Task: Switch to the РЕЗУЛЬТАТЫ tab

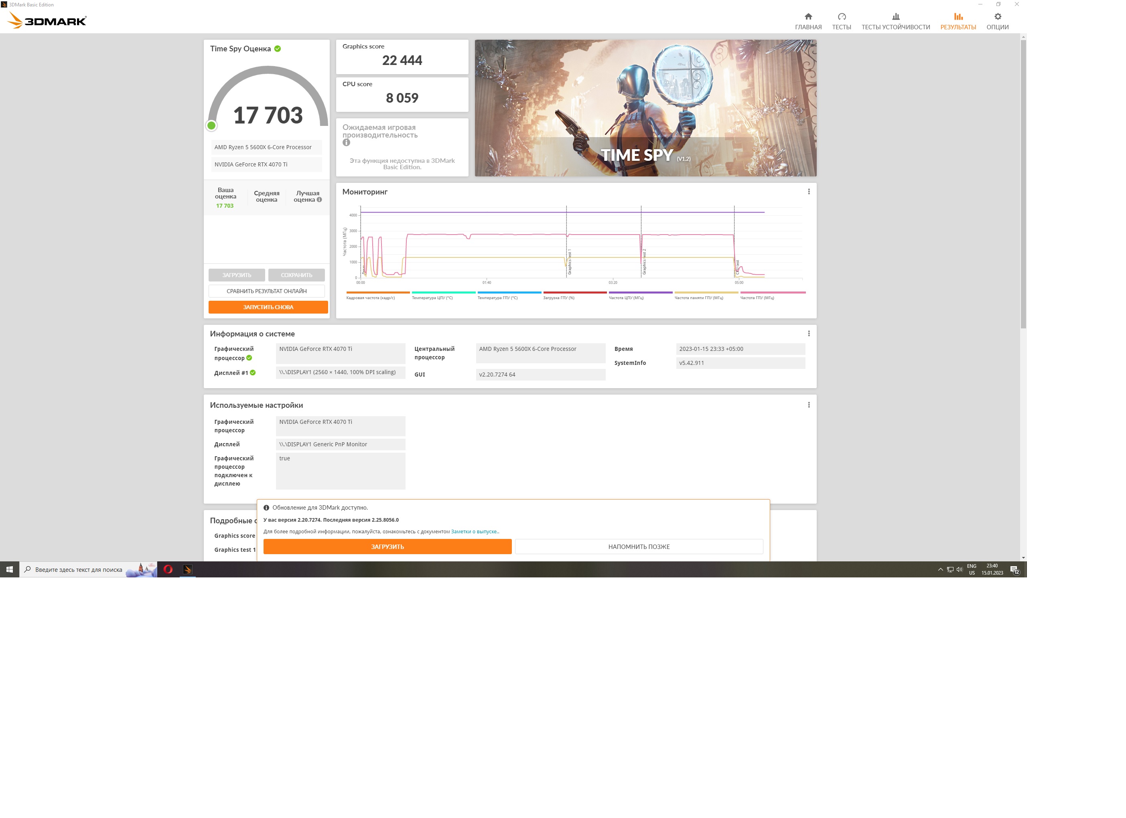Action: [958, 21]
